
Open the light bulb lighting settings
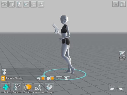[19, 4]
